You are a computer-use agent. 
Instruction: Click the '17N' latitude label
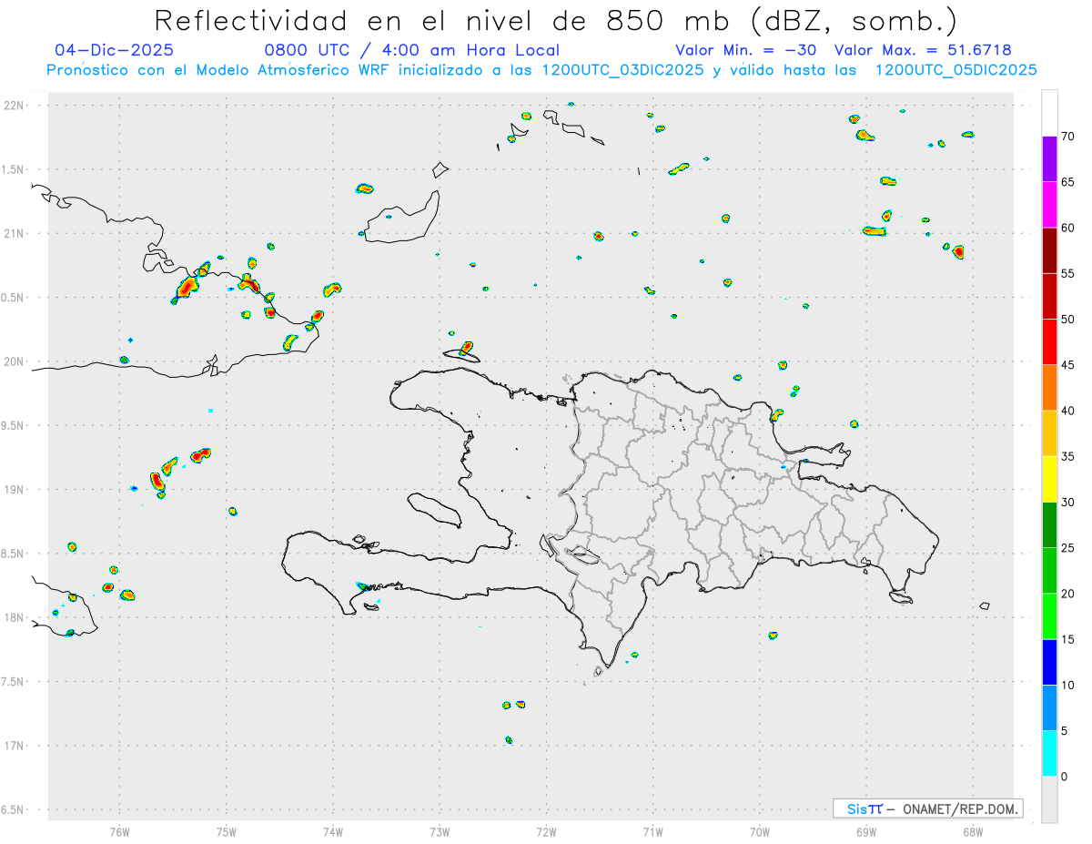tap(15, 746)
